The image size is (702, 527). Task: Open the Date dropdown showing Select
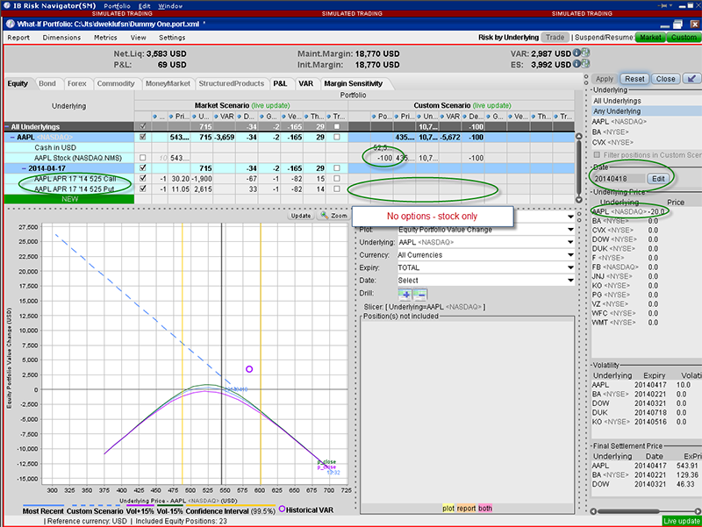click(x=486, y=281)
